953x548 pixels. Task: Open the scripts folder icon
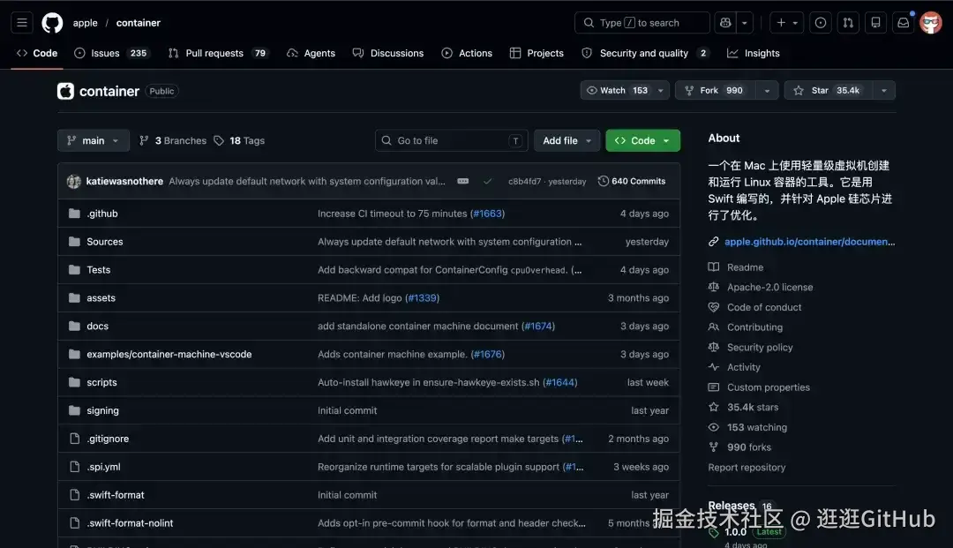point(74,382)
